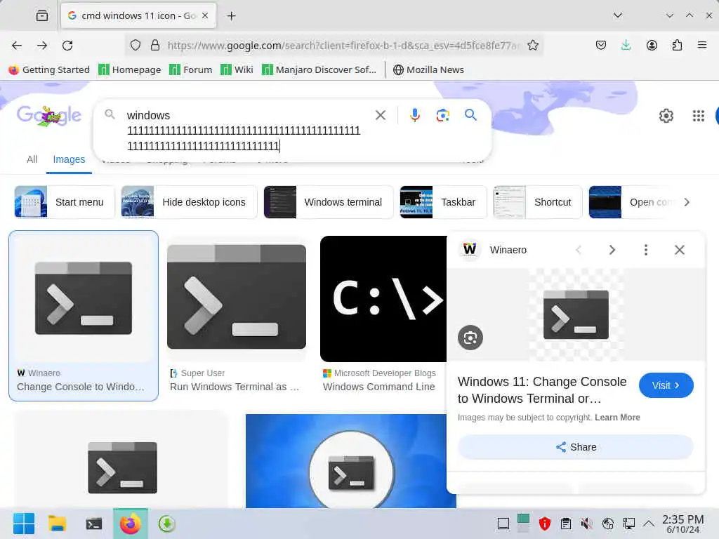Open Google quick settings gear
The width and height of the screenshot is (719, 539).
point(666,116)
